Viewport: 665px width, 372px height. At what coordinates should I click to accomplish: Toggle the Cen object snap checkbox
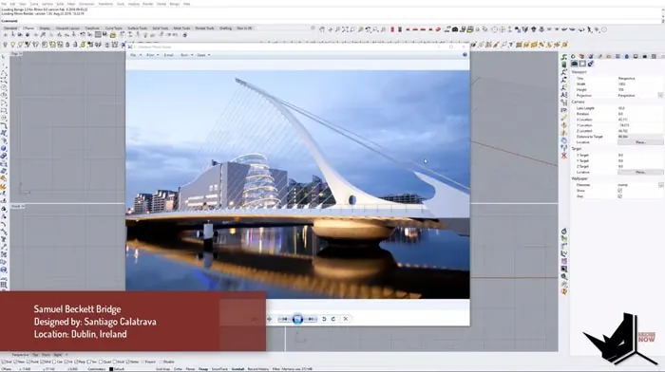click(54, 362)
